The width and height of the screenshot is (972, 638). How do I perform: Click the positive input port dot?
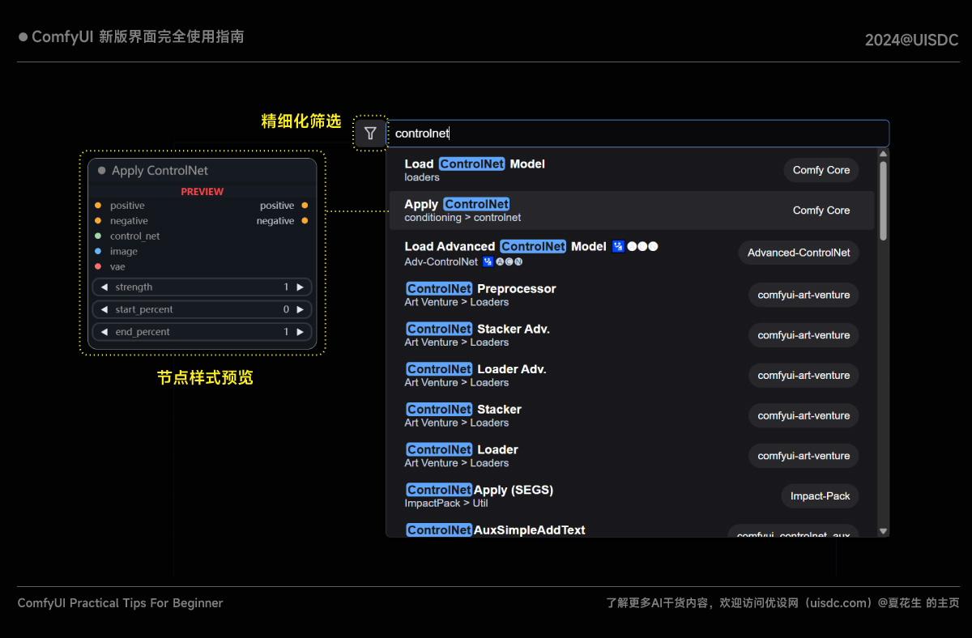(98, 206)
